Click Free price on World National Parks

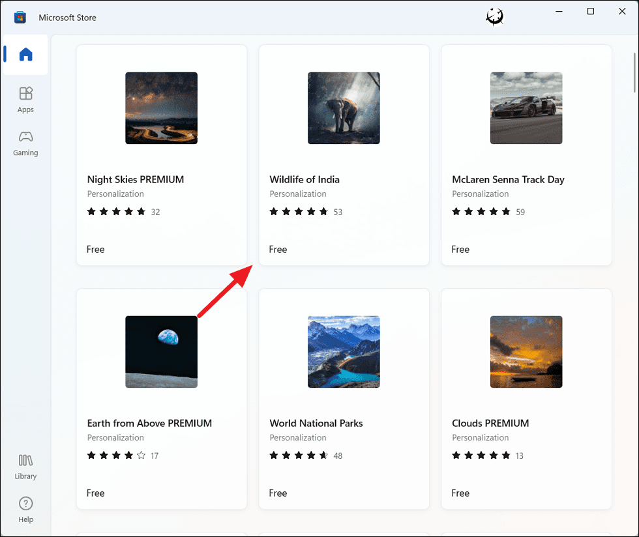click(x=278, y=493)
